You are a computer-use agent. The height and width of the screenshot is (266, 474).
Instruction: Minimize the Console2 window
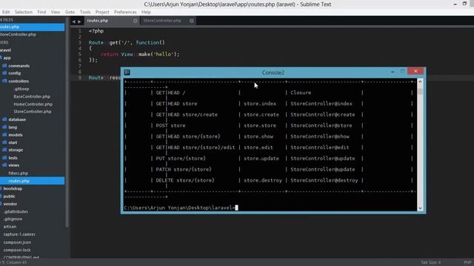393,72
